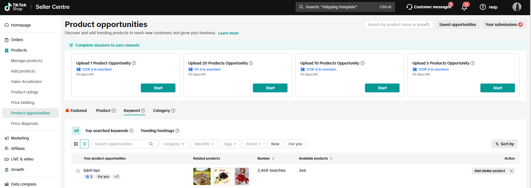531x188 pixels.
Task: Open the Benefits filter dropdown
Action: (204, 144)
